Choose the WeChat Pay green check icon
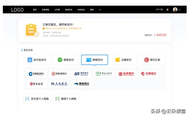 point(60,60)
